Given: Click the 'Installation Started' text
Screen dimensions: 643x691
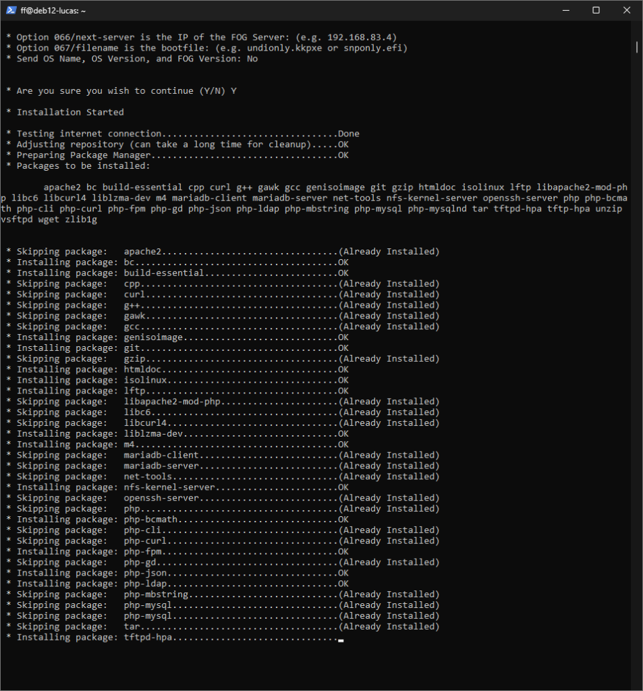Looking at the screenshot, I should [x=70, y=112].
